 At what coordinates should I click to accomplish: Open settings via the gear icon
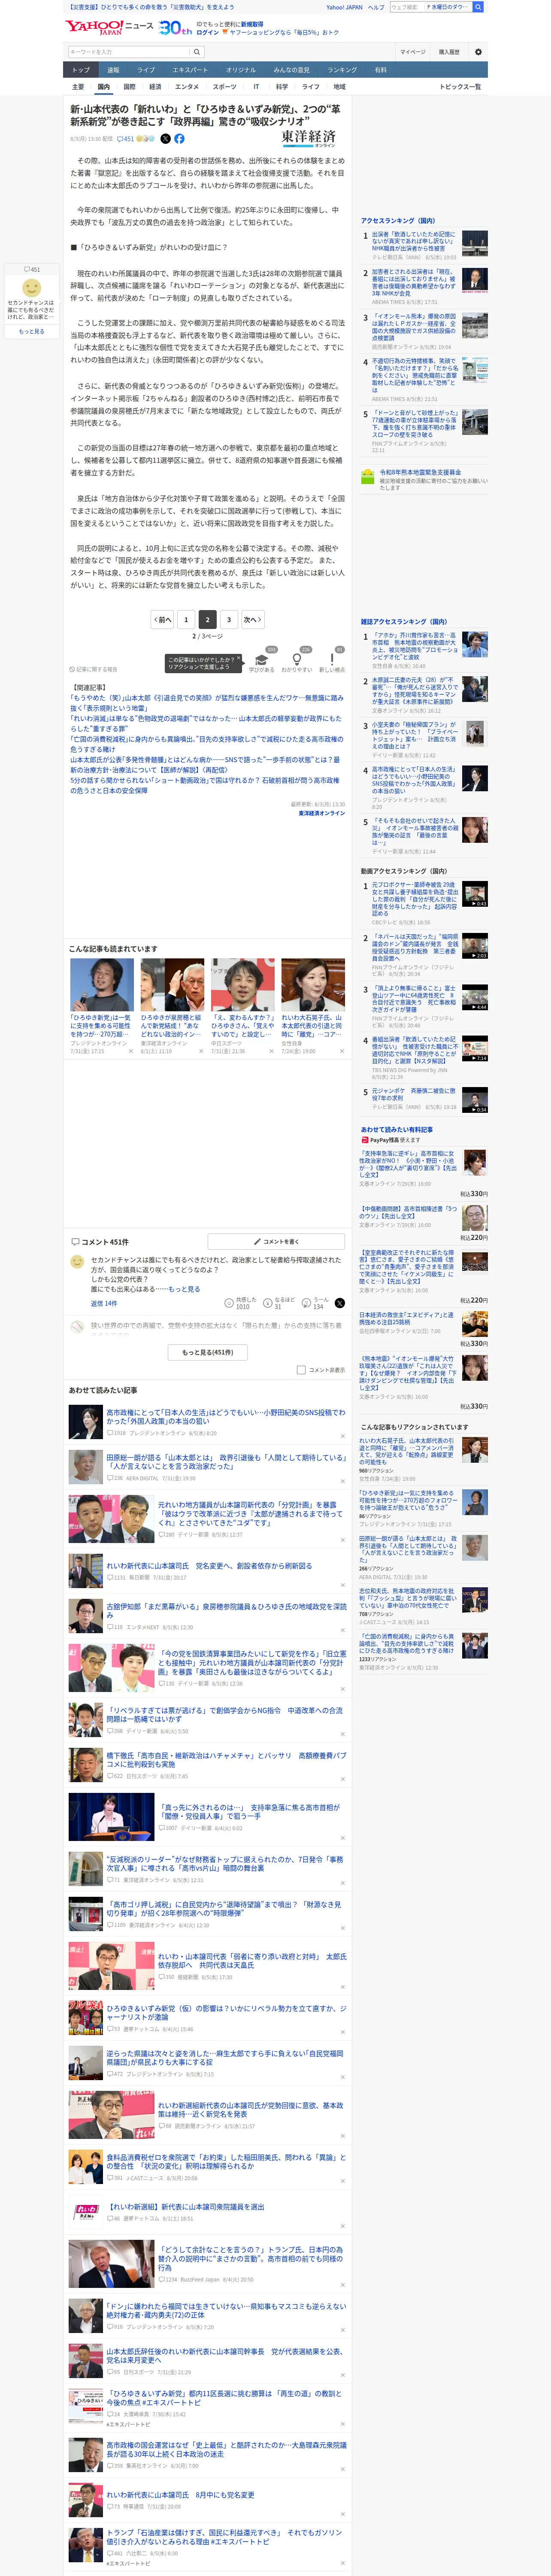tap(478, 52)
